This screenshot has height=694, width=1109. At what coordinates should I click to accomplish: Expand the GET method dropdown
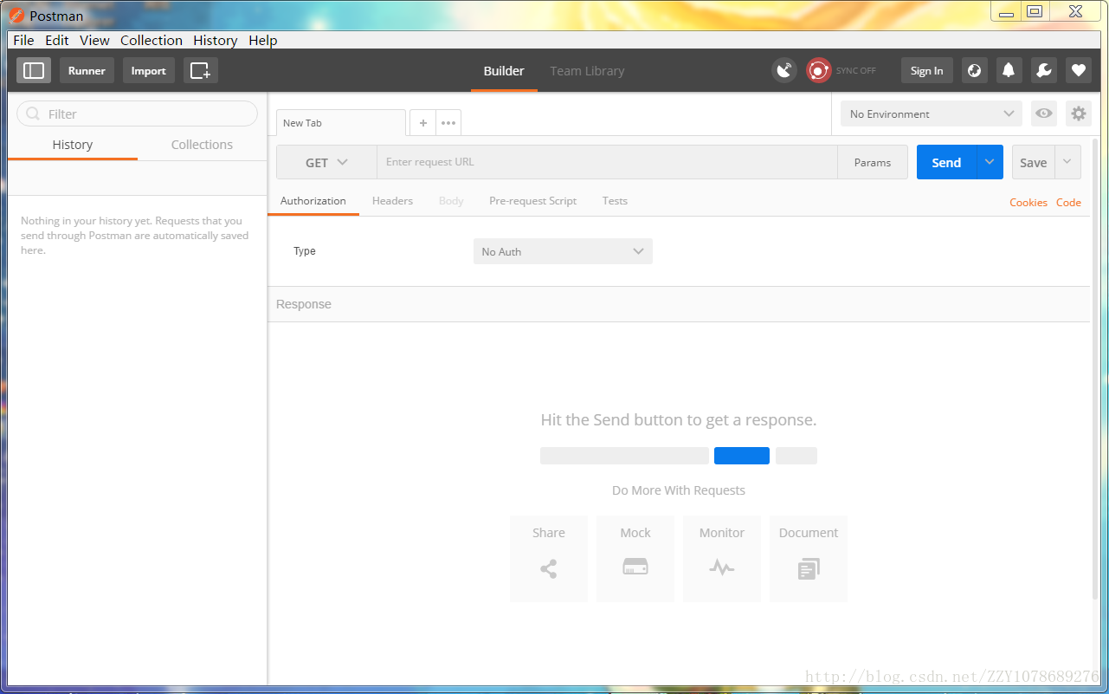326,162
